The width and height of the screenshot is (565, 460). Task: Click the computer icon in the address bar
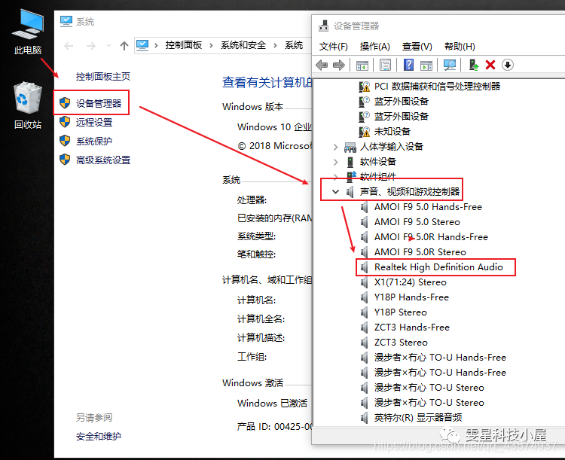click(x=142, y=45)
